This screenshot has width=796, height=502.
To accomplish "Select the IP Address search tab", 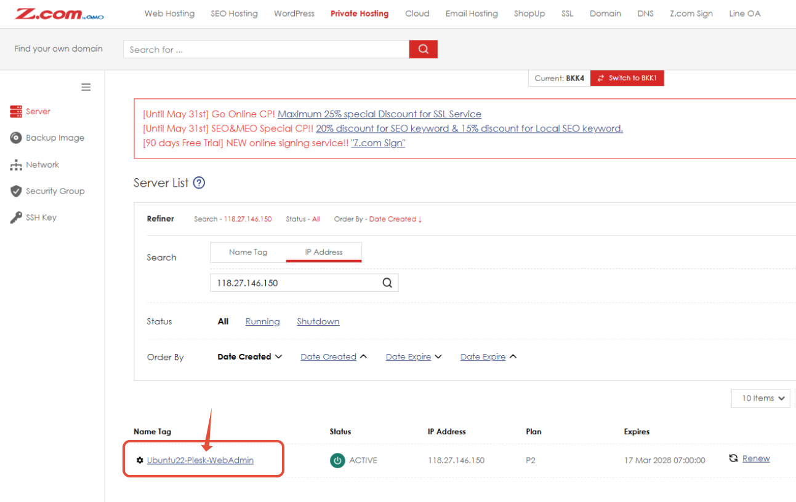I will [324, 252].
